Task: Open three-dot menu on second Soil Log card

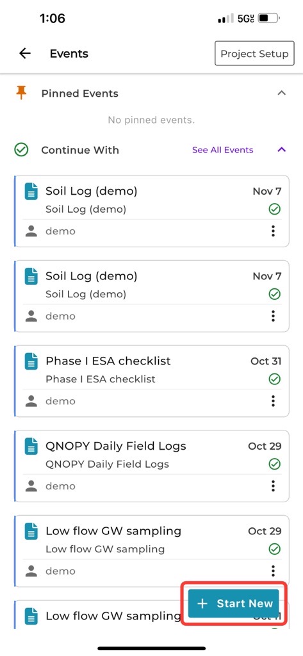Action: pyautogui.click(x=273, y=316)
